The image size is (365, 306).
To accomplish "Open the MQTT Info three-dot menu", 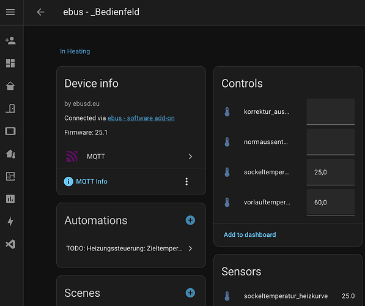I will 186,182.
